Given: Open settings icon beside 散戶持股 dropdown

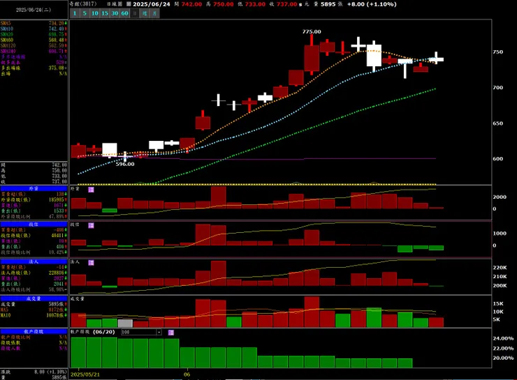Looking at the screenshot, I should click(170, 333).
